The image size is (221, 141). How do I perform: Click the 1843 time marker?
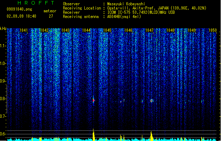click(x=66, y=30)
